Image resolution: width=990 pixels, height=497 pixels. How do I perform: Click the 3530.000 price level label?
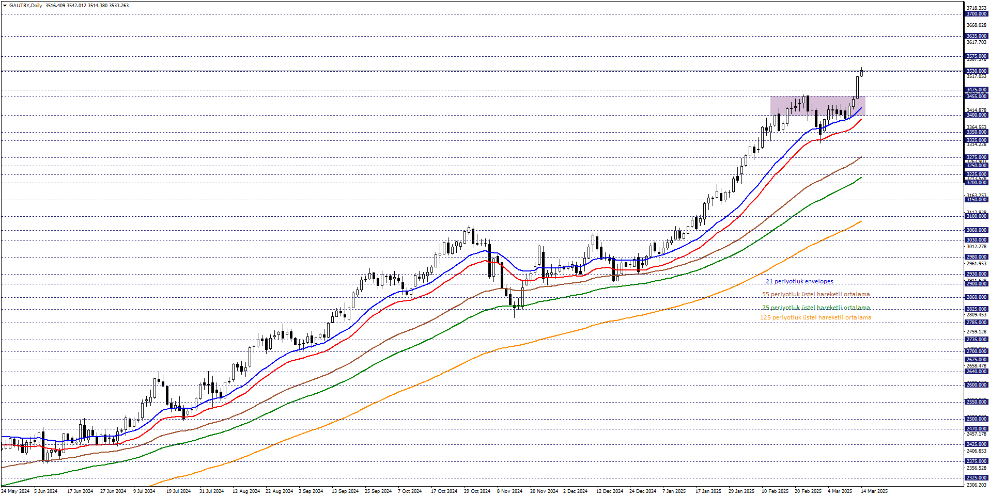976,71
